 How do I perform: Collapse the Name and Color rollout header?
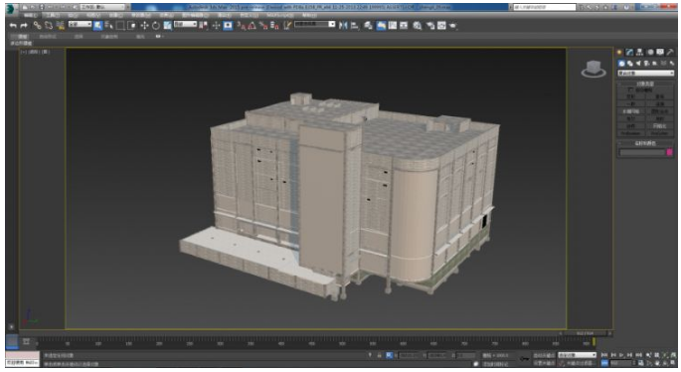click(646, 143)
